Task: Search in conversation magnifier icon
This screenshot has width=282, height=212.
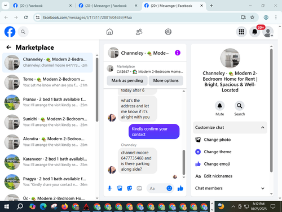Action: [240, 106]
